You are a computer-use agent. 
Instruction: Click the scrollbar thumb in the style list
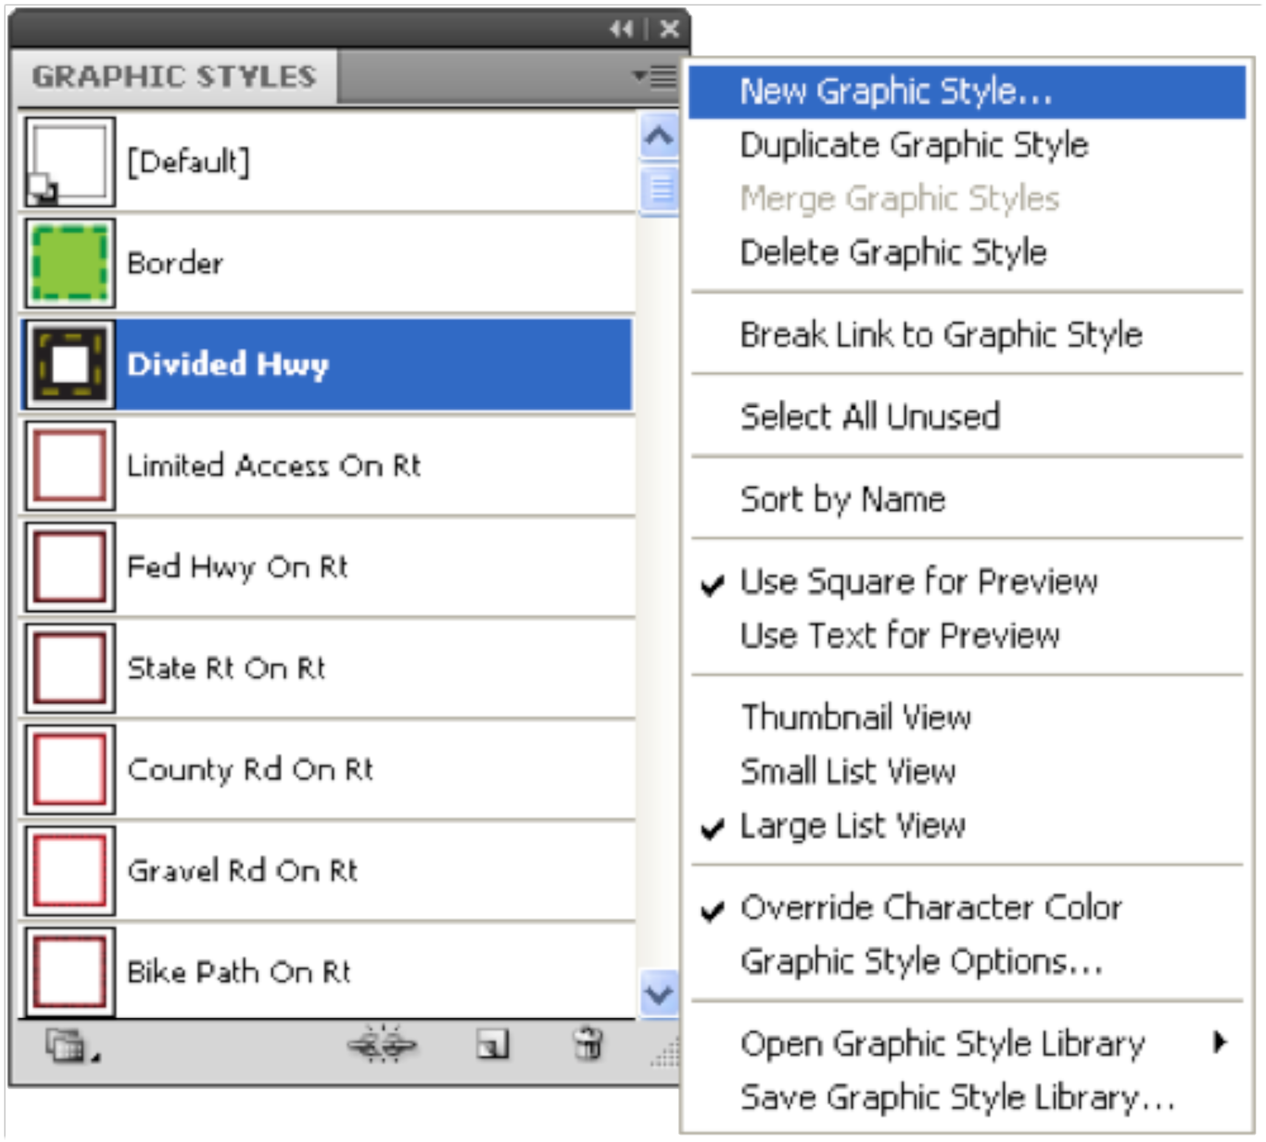(659, 189)
